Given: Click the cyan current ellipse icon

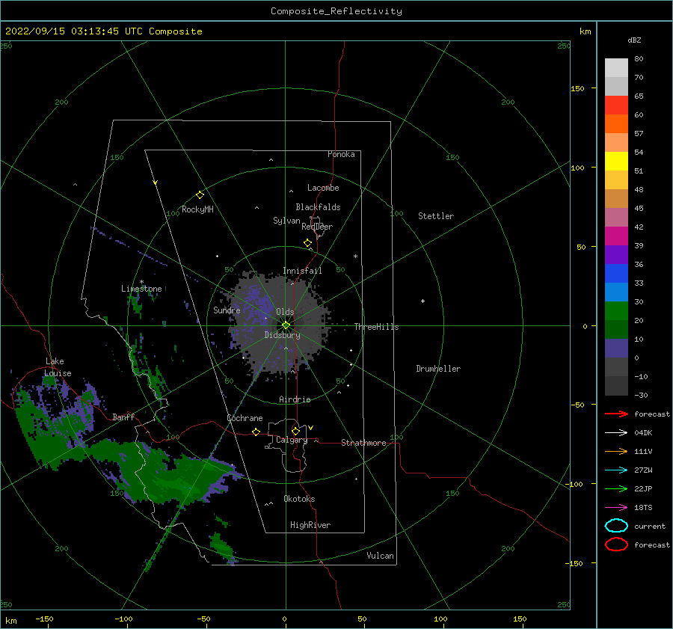Looking at the screenshot, I should (616, 526).
